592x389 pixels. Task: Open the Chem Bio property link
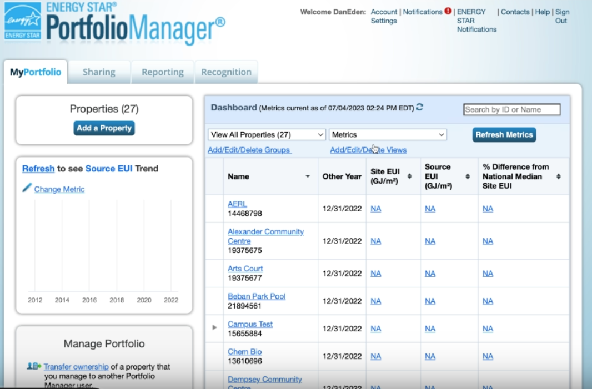245,351
